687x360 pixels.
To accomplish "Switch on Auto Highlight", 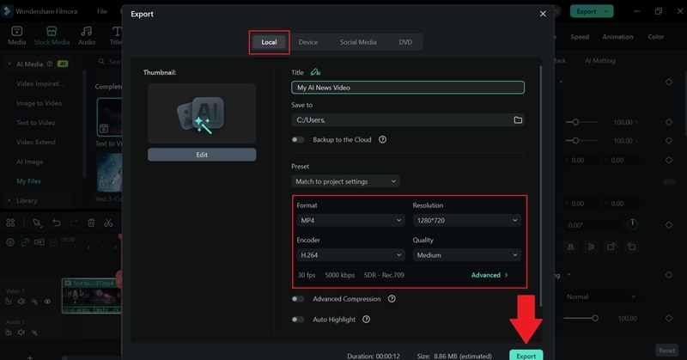I will [x=298, y=320].
